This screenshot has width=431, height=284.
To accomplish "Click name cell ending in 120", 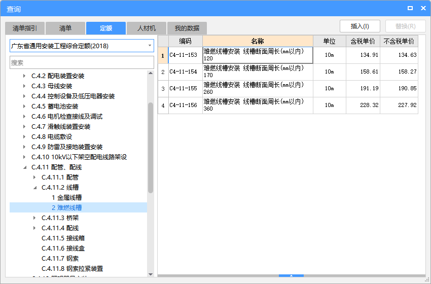I will coord(258,55).
